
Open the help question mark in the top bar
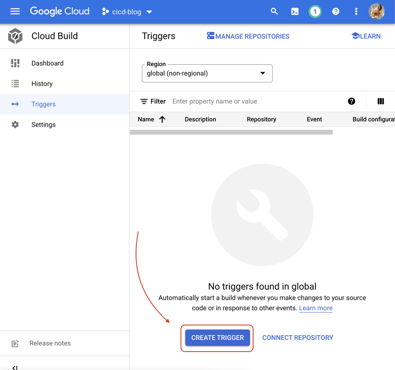pyautogui.click(x=336, y=12)
